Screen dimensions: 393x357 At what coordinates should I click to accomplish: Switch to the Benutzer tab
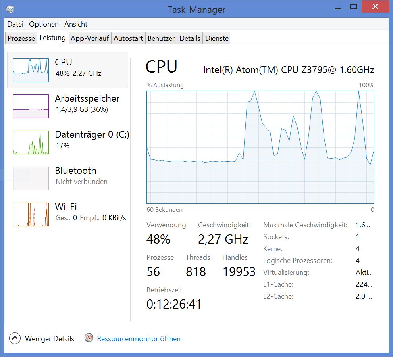[161, 38]
